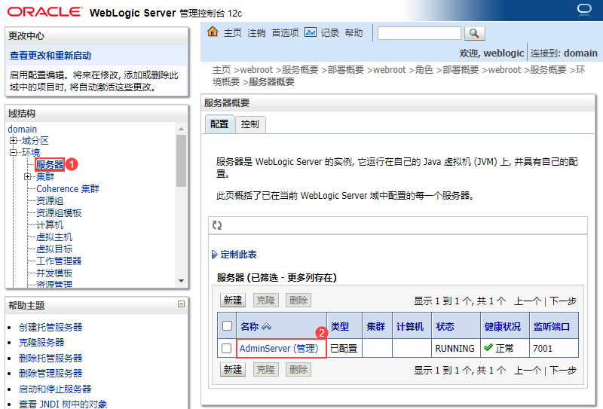The width and height of the screenshot is (603, 409).
Task: Click 查看更改和重新启动 link
Action: [51, 56]
